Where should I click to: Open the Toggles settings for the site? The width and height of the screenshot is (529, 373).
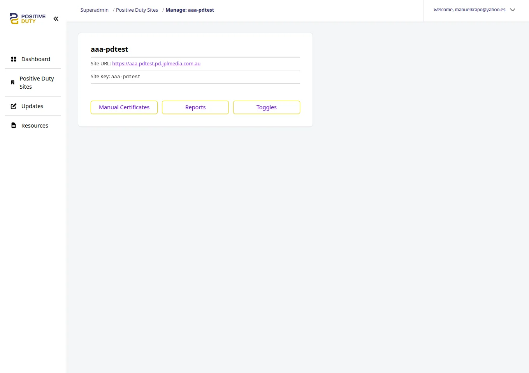click(x=266, y=107)
